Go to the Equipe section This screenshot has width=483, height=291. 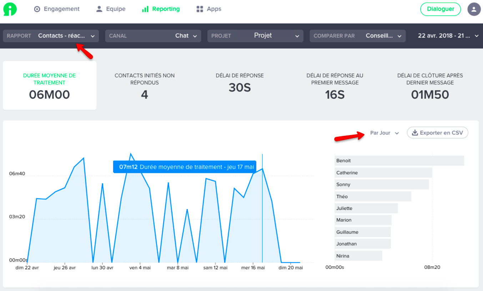click(x=111, y=9)
